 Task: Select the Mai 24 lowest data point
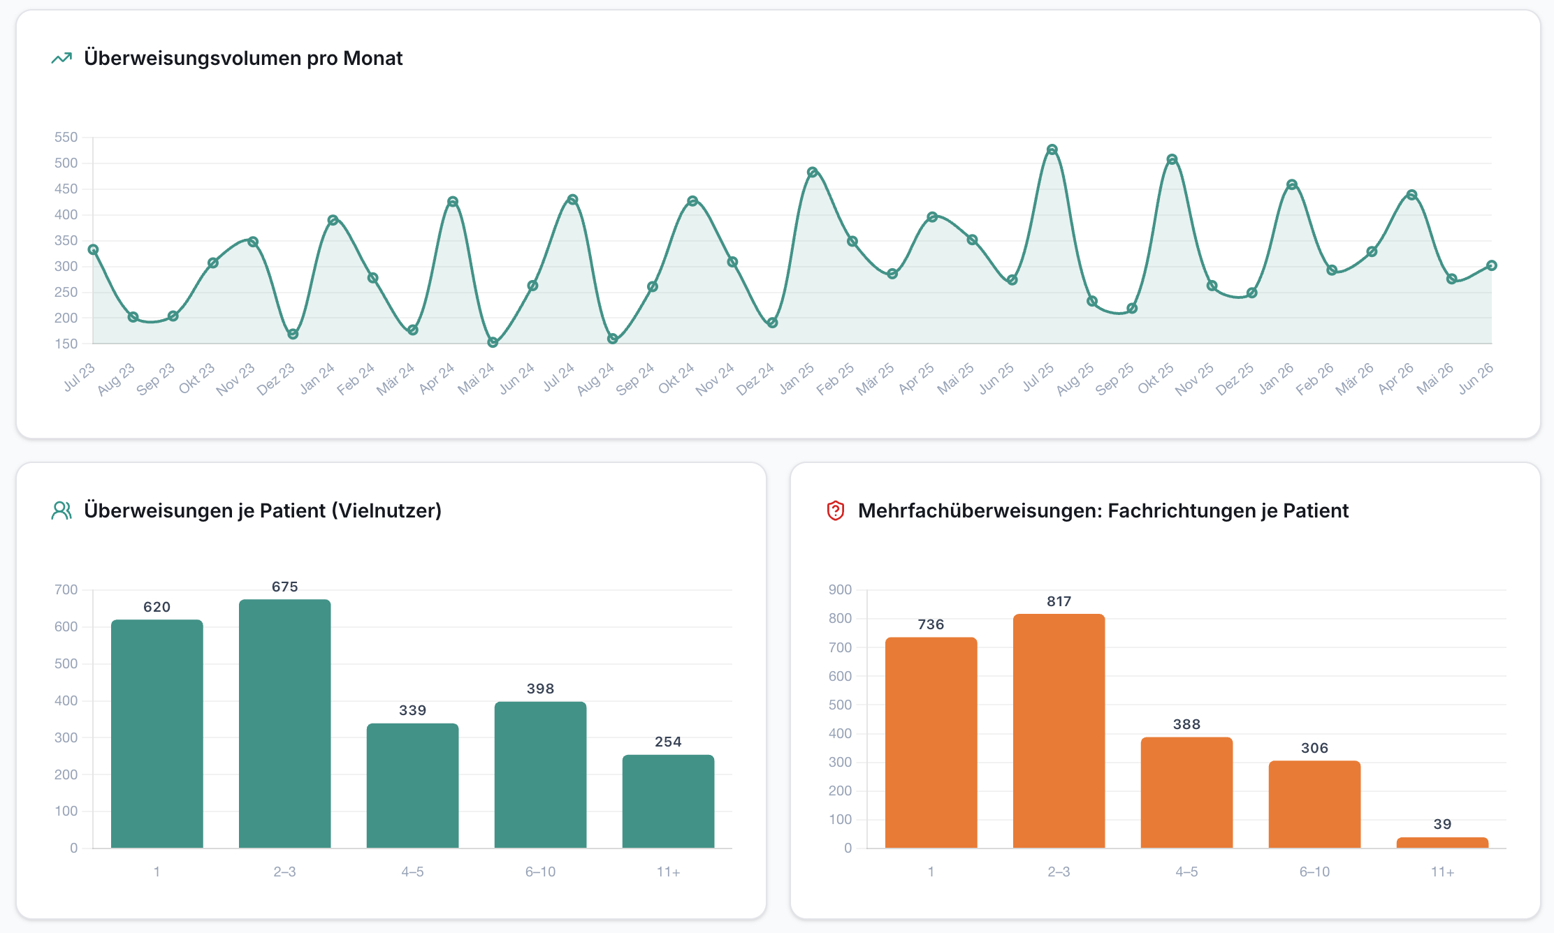493,342
